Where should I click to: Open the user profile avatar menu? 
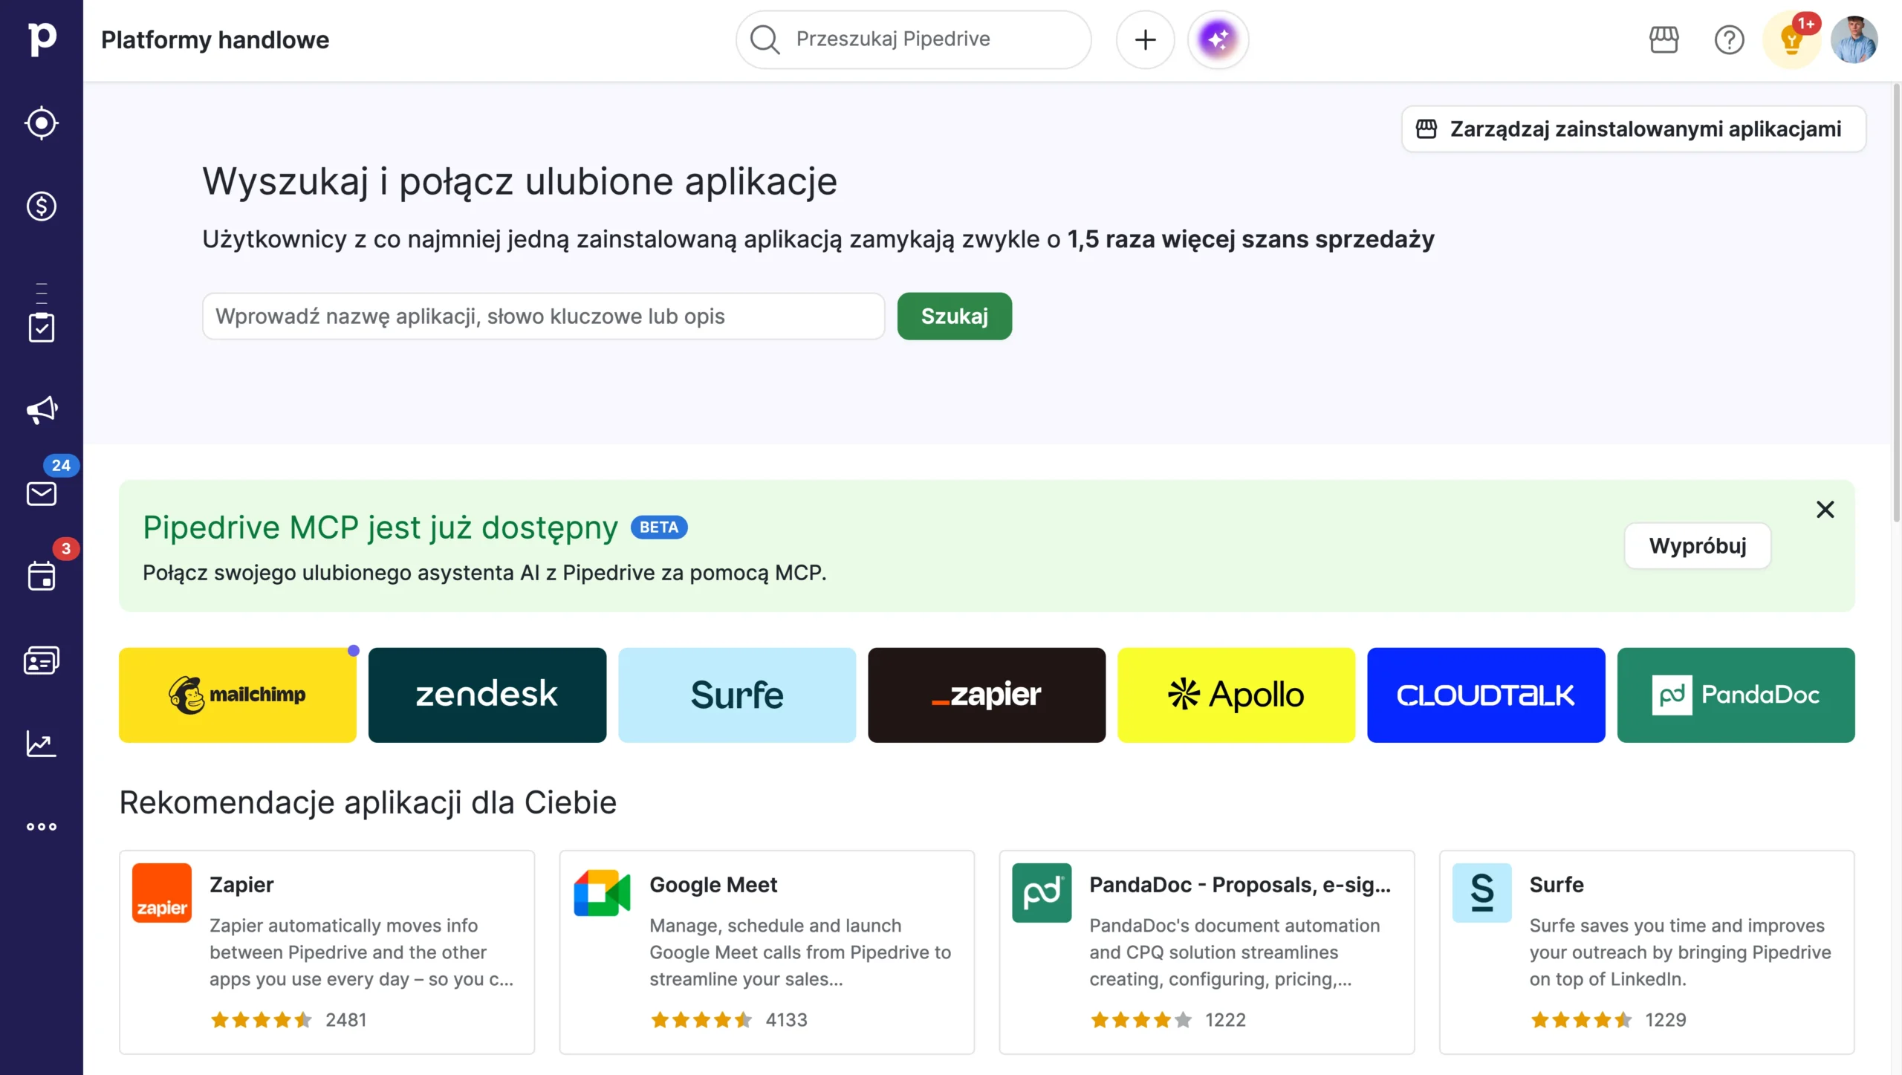1854,39
